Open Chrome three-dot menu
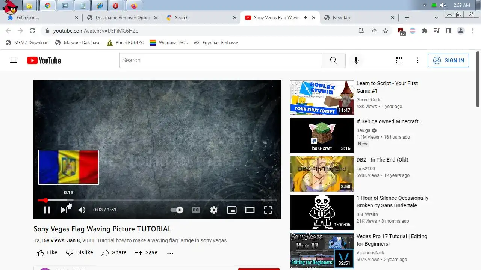Screen dimensions: 481x270 [473, 31]
